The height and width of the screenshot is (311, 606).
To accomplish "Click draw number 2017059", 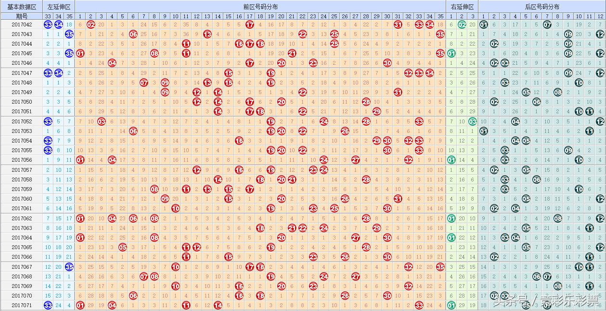I will (22, 189).
